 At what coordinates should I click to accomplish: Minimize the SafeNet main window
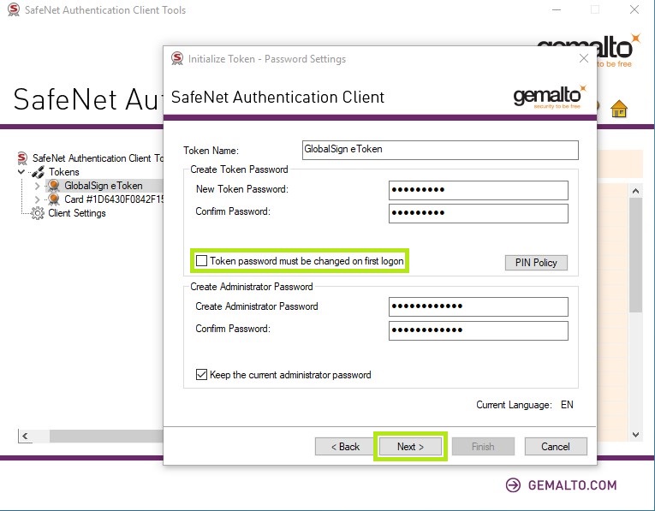[556, 9]
